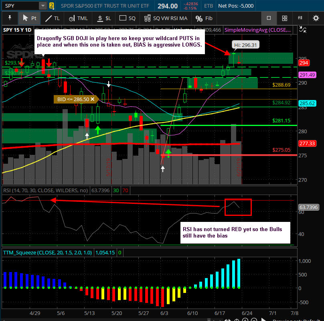Switch to single chart layout square
This screenshot has width=324, height=321.
click(x=269, y=18)
